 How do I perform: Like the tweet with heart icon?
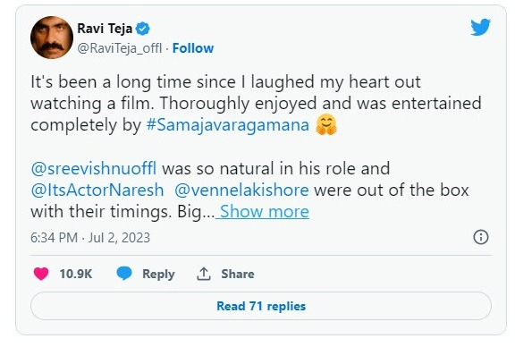tap(41, 274)
